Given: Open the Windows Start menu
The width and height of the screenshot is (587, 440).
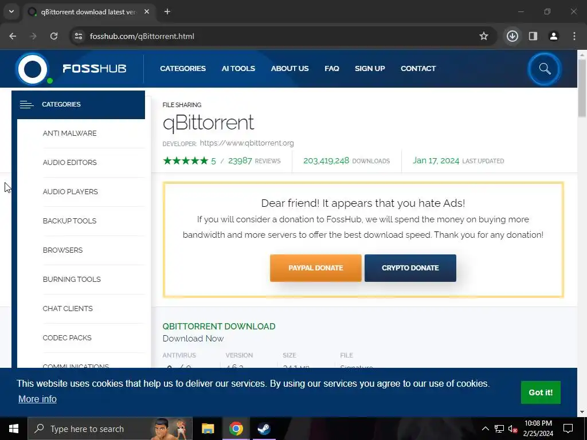Looking at the screenshot, I should click(14, 429).
